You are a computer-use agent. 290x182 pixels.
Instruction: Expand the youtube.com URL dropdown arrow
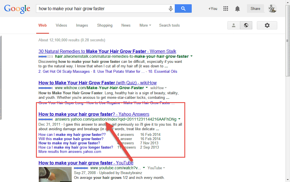(x=144, y=168)
